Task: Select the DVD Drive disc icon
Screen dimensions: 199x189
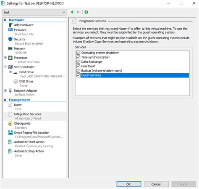Action: (16, 81)
